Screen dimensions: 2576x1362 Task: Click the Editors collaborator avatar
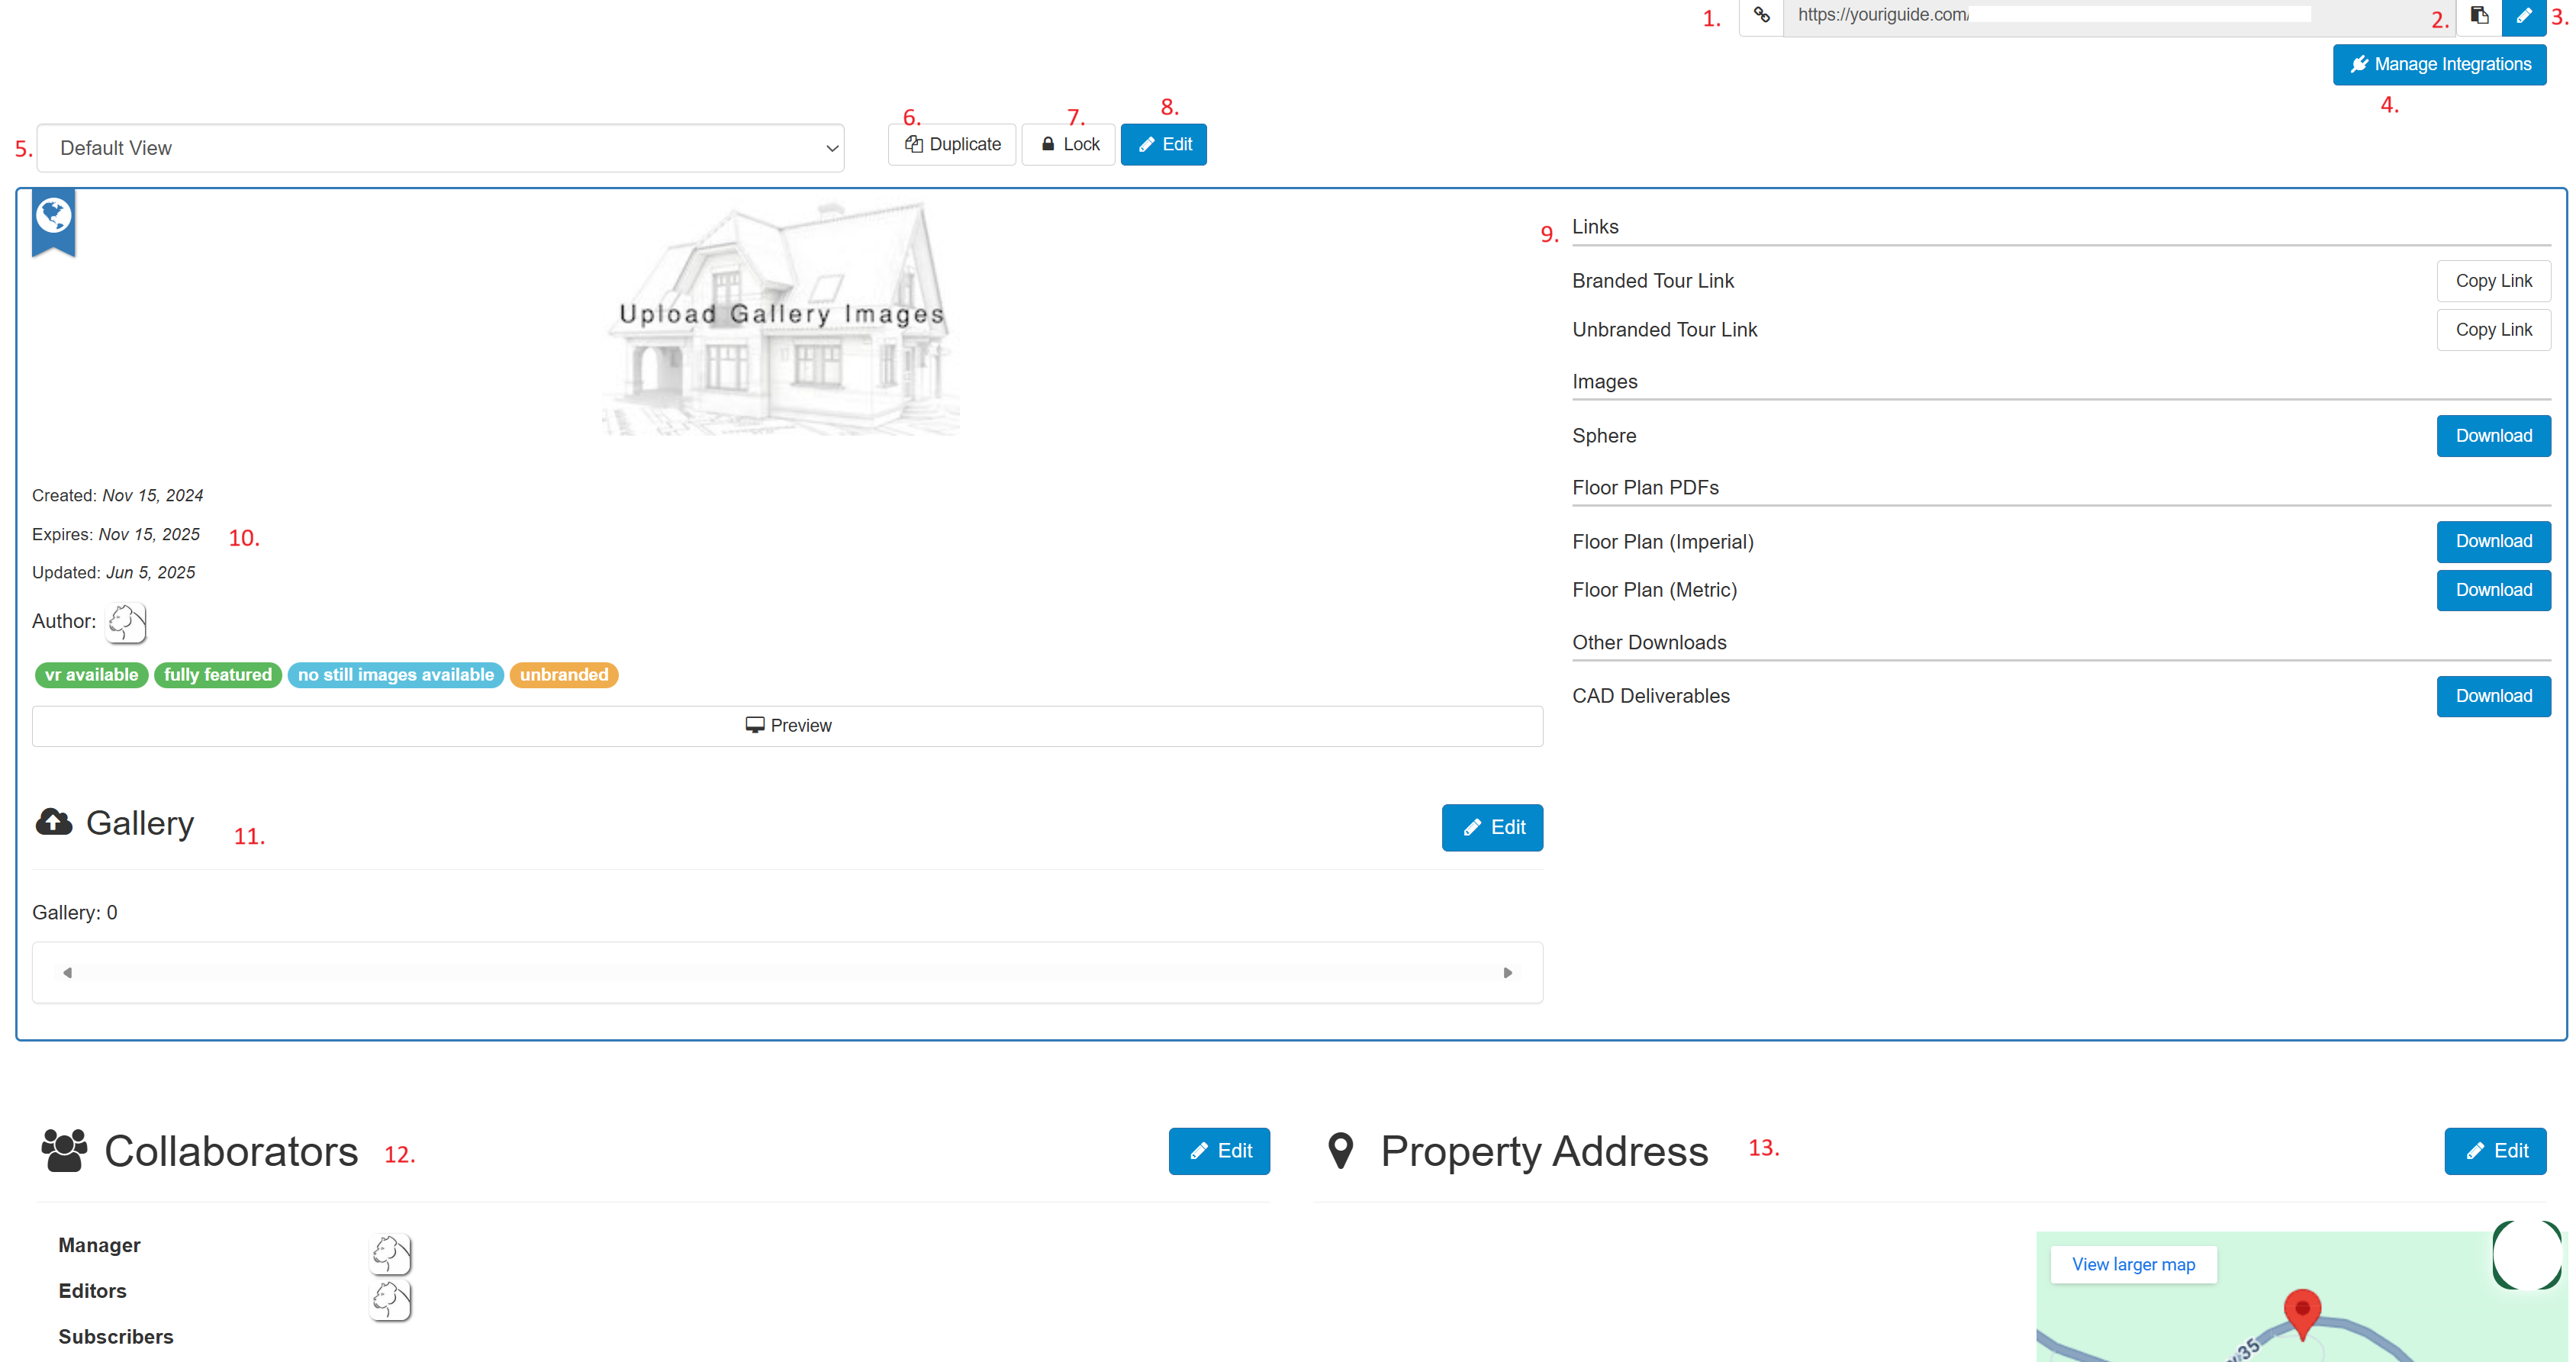pos(390,1299)
